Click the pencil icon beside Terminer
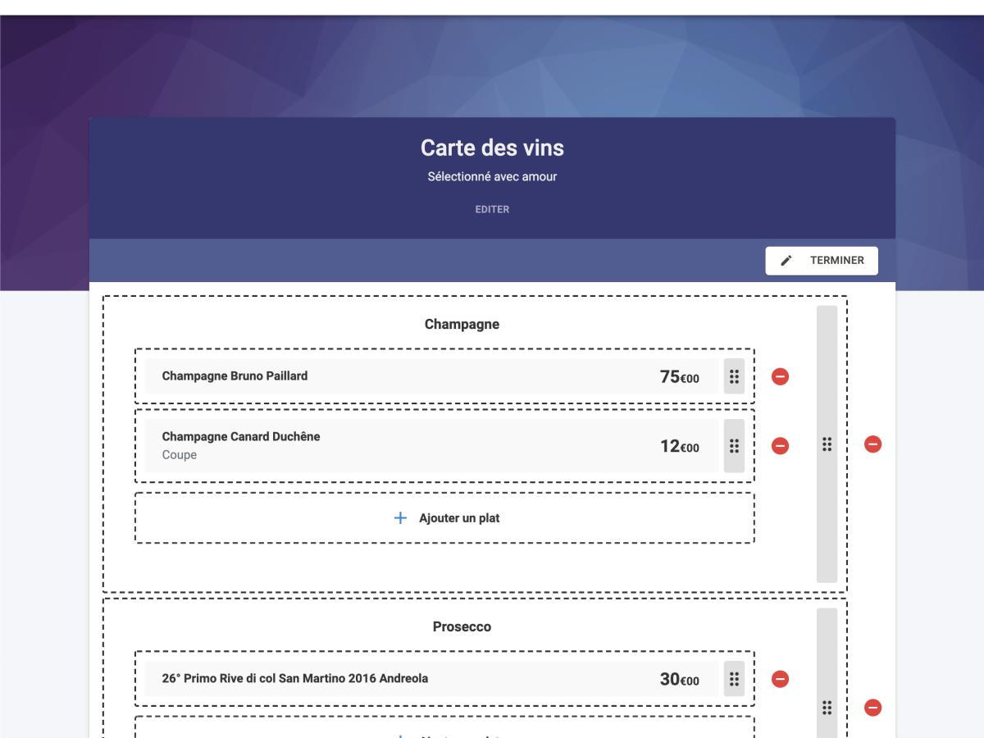 (x=786, y=261)
